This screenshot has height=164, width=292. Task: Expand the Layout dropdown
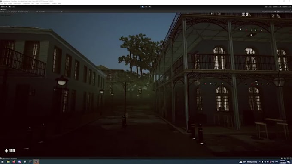point(287,7)
